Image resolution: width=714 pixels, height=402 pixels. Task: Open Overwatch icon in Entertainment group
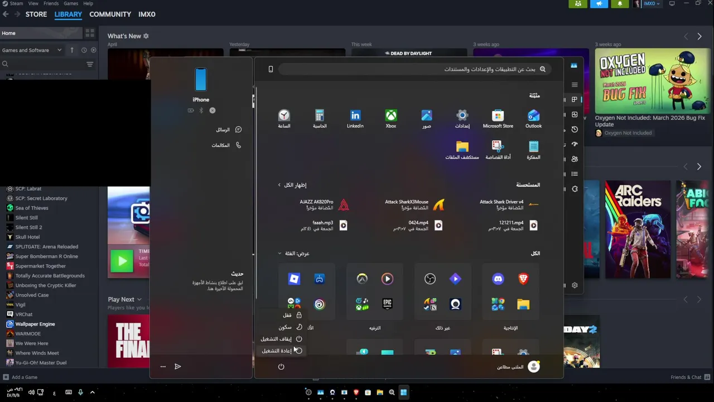[x=362, y=279]
